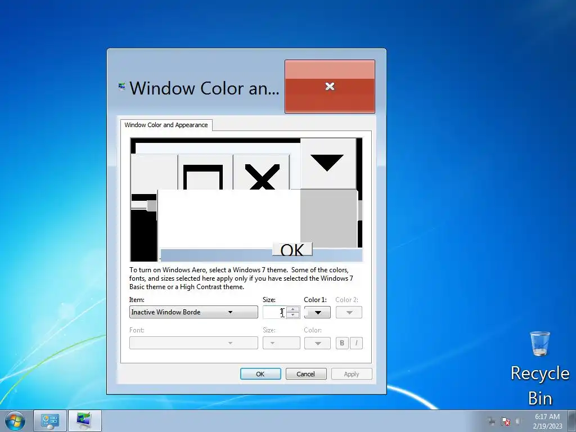Viewport: 576px width, 432px height.
Task: Decrease item size with the down spinner arrow
Action: [x=292, y=315]
